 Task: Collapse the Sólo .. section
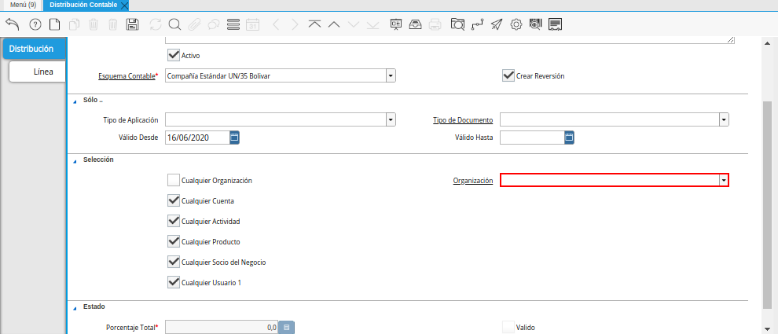(75, 101)
